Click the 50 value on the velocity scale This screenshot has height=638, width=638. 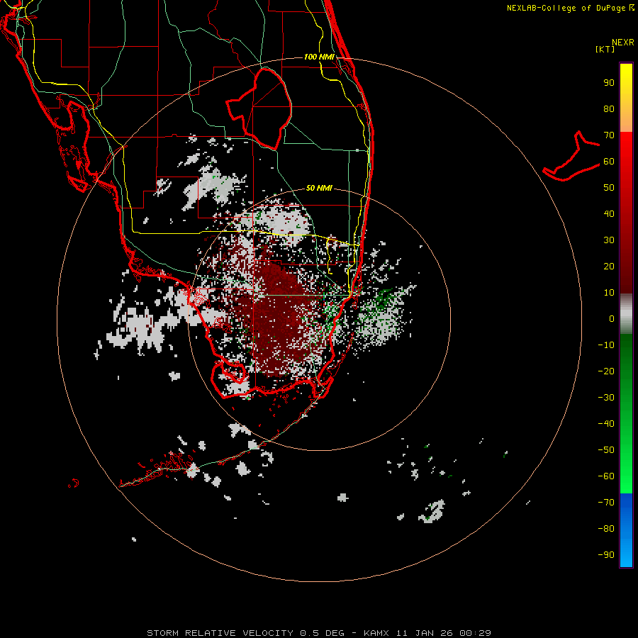coord(609,188)
